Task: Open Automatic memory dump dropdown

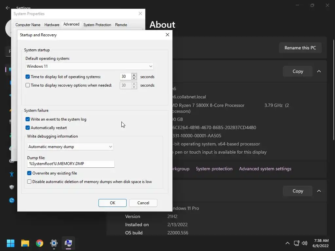Action: (70, 147)
